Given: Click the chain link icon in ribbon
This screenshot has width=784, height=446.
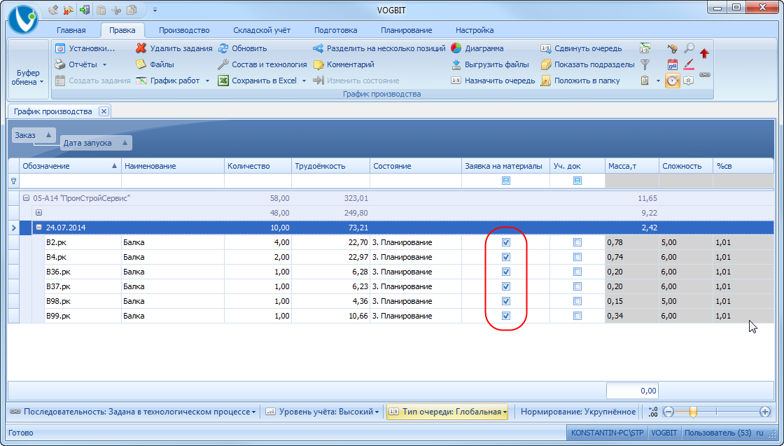Looking at the screenshot, I should 704,74.
